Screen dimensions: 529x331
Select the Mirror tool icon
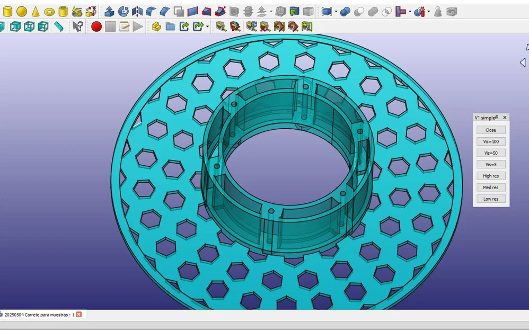[137, 12]
